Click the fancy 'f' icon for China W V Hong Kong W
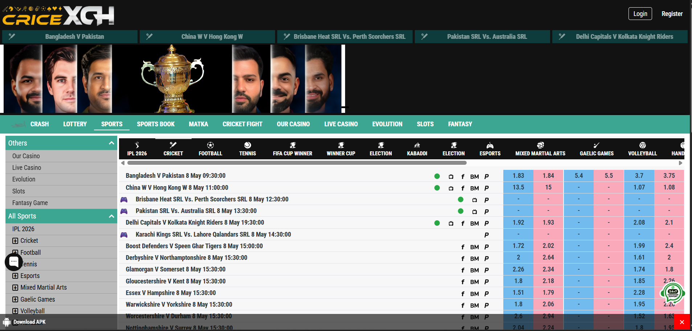 463,188
